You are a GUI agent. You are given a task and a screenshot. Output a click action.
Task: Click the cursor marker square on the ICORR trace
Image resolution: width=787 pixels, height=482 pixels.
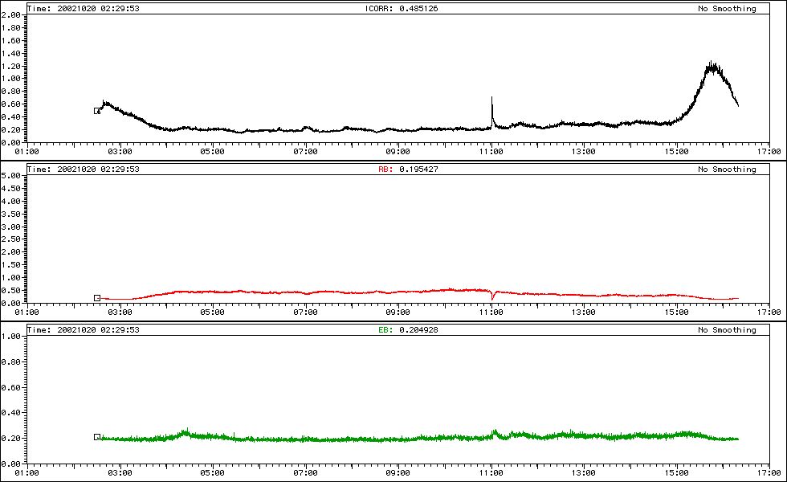coord(97,111)
